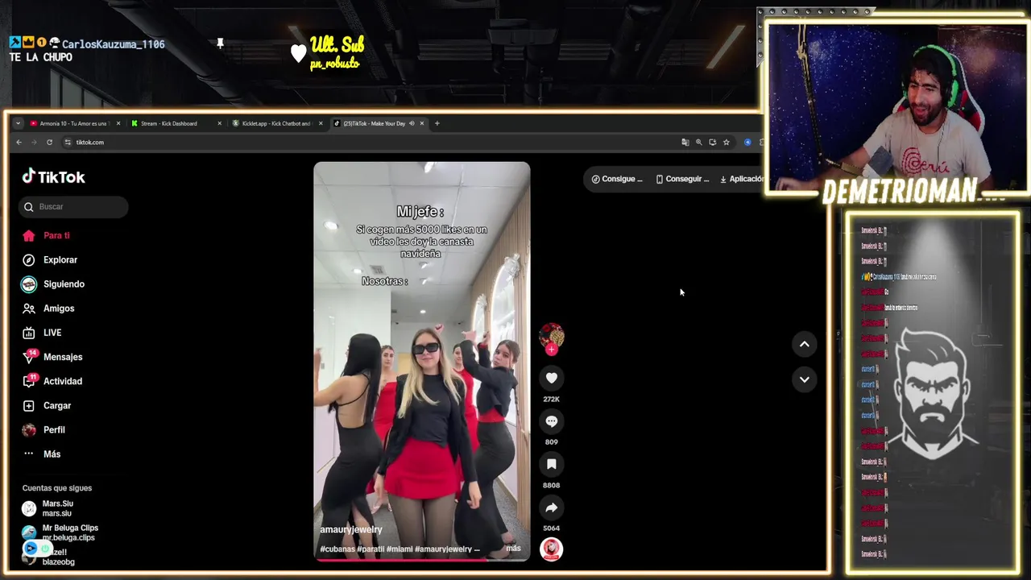Open the spinning music disc icon
Image resolution: width=1031 pixels, height=580 pixels.
tap(551, 549)
